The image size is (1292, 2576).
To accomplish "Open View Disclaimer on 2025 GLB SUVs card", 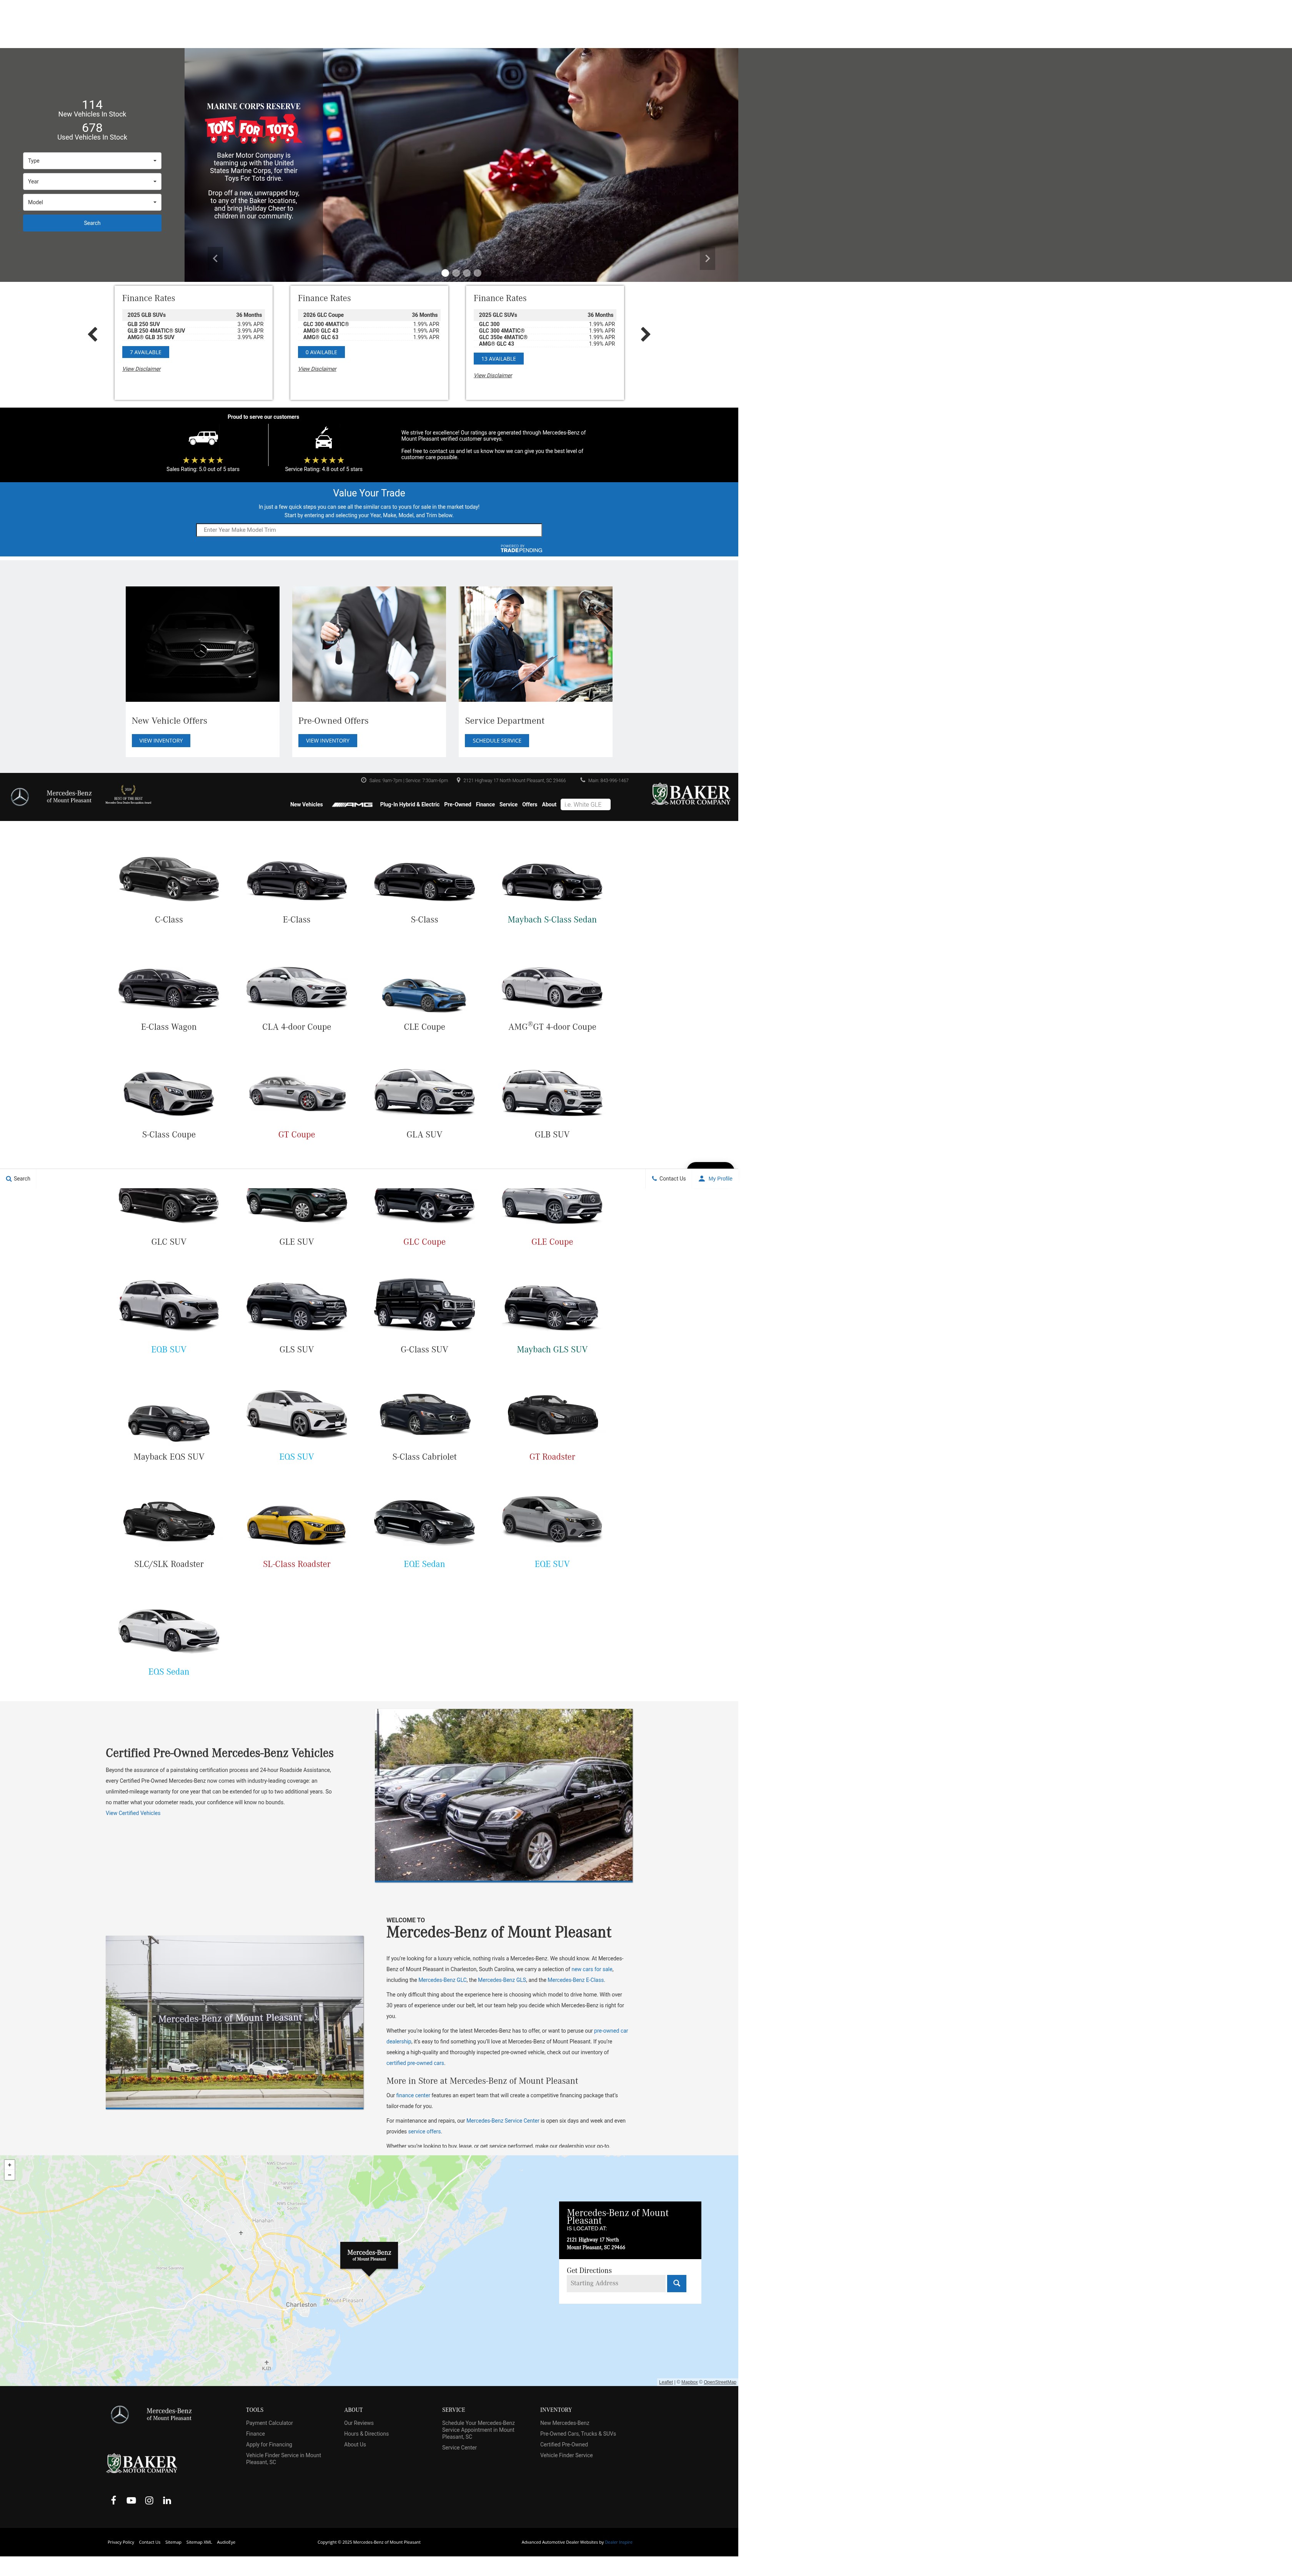I will [142, 369].
